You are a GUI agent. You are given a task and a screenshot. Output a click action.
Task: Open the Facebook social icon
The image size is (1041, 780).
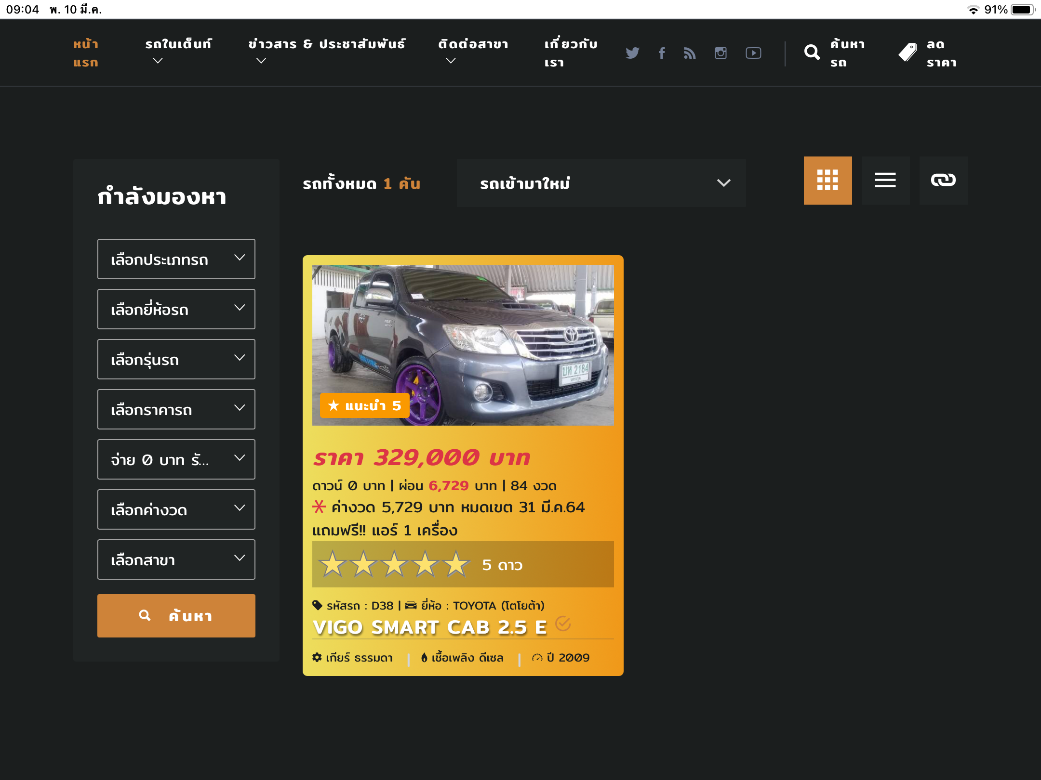pyautogui.click(x=662, y=53)
